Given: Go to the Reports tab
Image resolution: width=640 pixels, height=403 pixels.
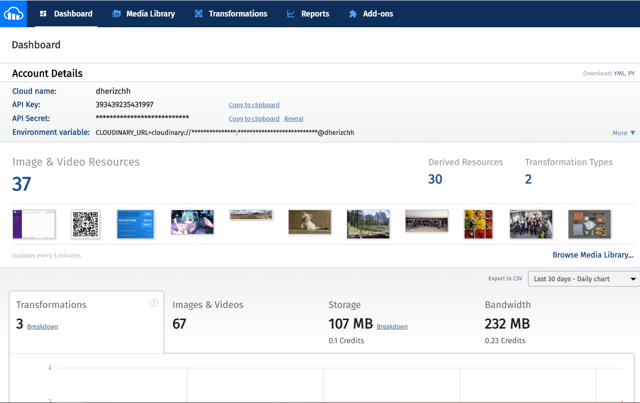Looking at the screenshot, I should (308, 14).
